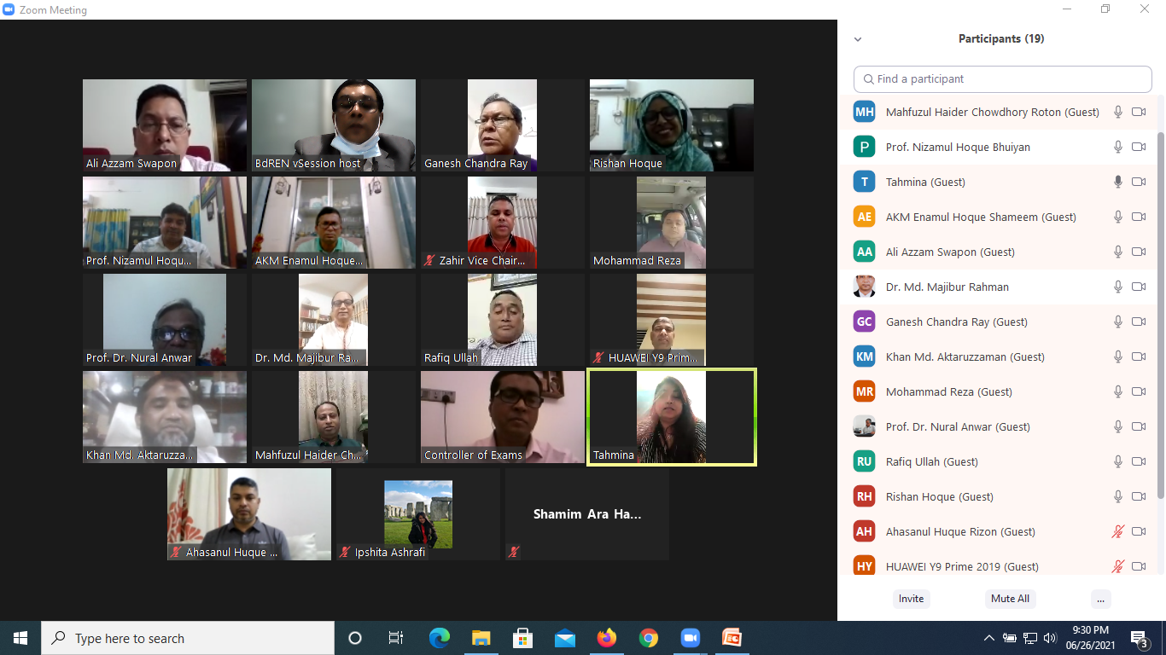Select Controller of Exams video tile
Image resolution: width=1166 pixels, height=655 pixels.
[x=503, y=417]
